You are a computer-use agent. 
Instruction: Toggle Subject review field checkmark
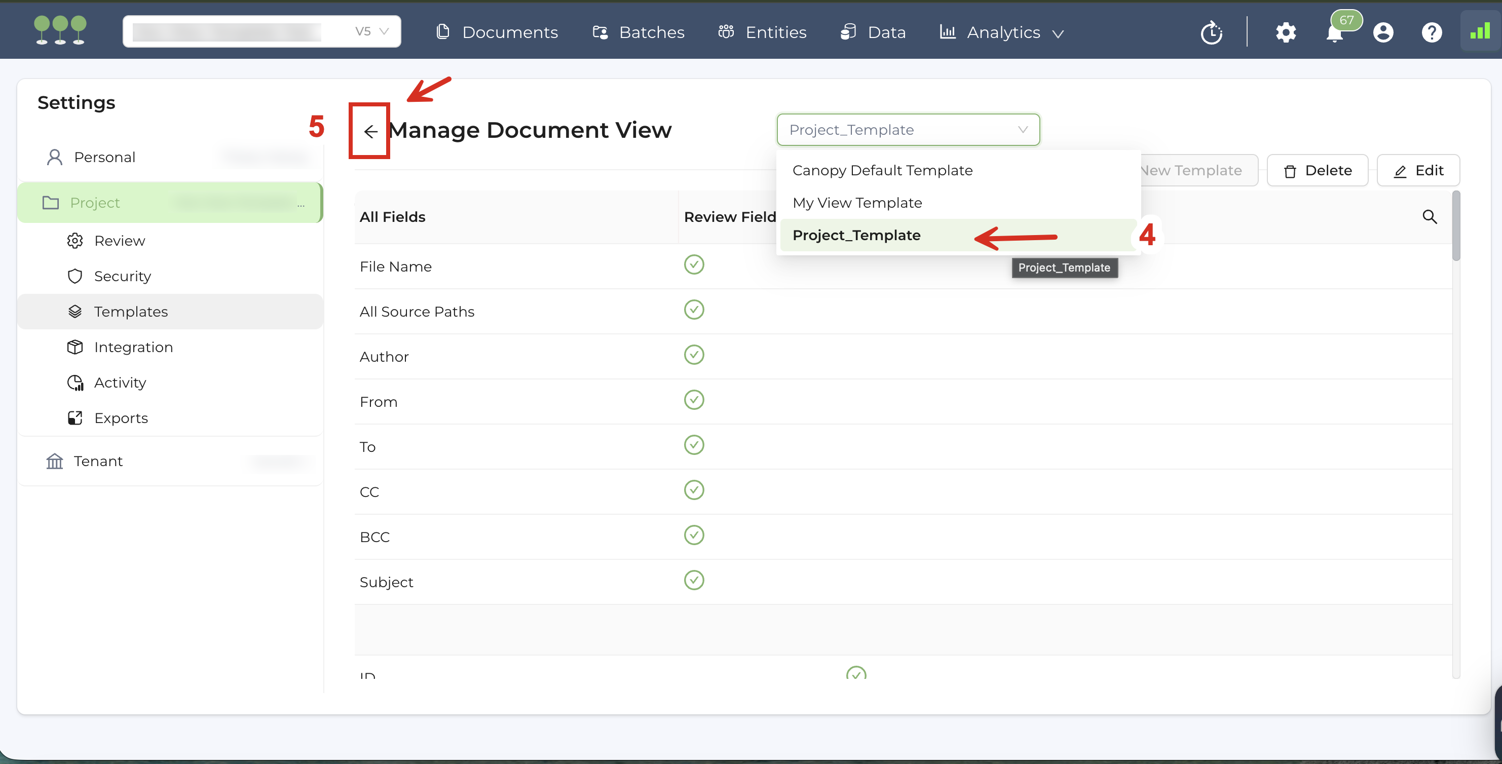[693, 581]
